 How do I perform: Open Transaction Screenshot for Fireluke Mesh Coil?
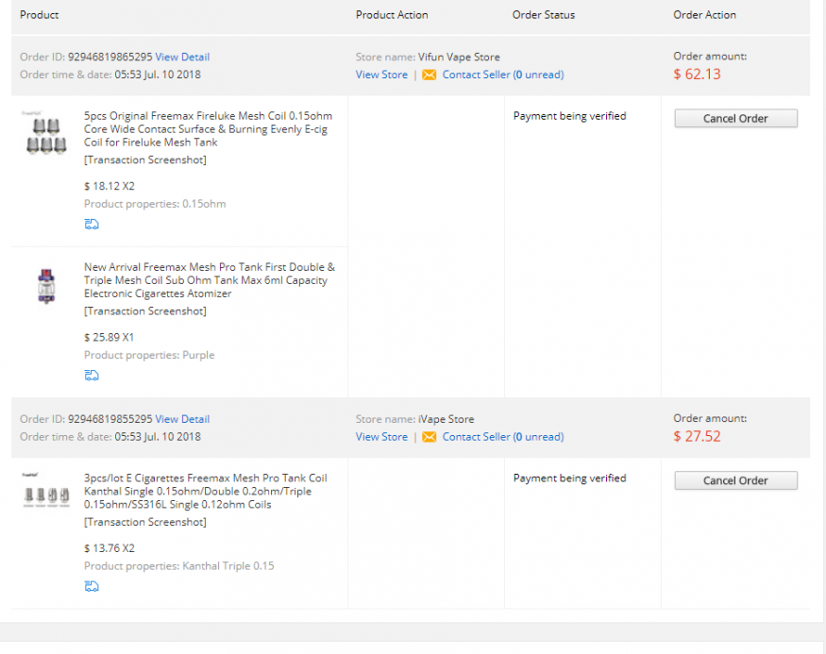coord(144,159)
